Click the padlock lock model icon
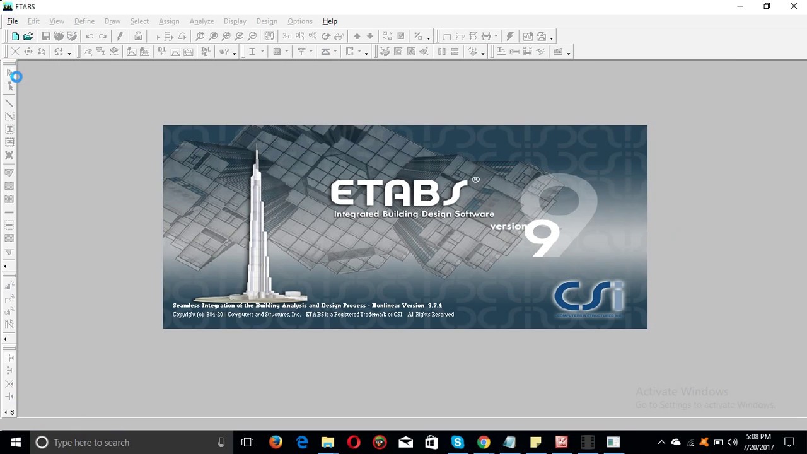 pyautogui.click(x=138, y=37)
